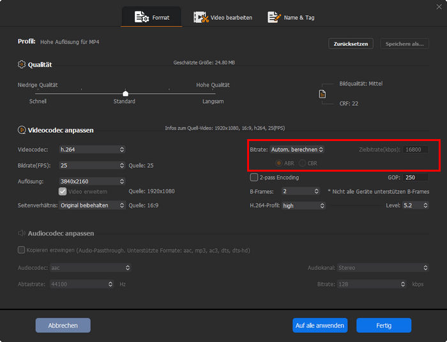Click Speichern als... button
The image size is (447, 342).
404,44
